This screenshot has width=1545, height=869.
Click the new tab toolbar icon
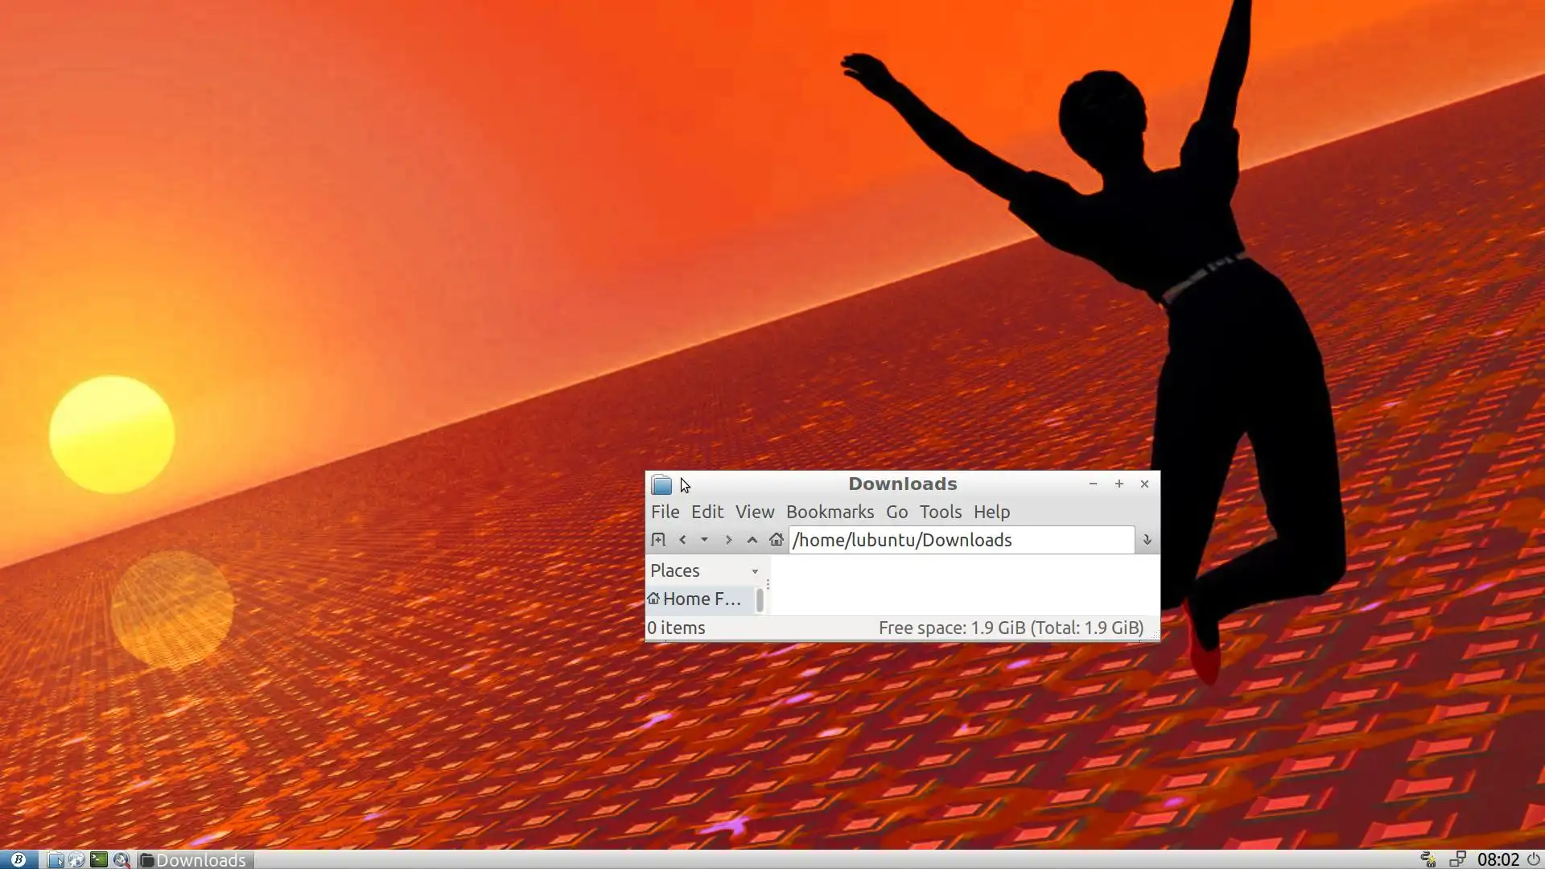click(658, 540)
